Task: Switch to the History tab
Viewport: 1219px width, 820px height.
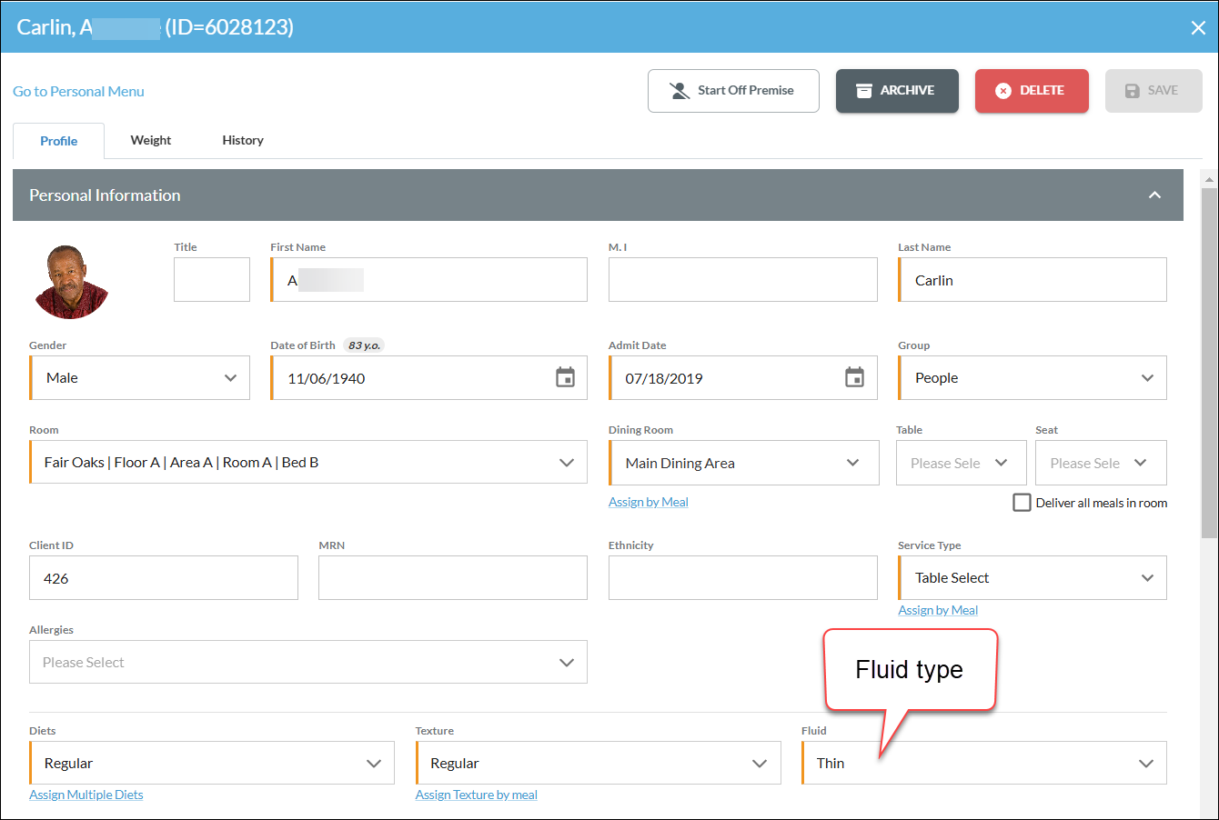Action: point(243,140)
